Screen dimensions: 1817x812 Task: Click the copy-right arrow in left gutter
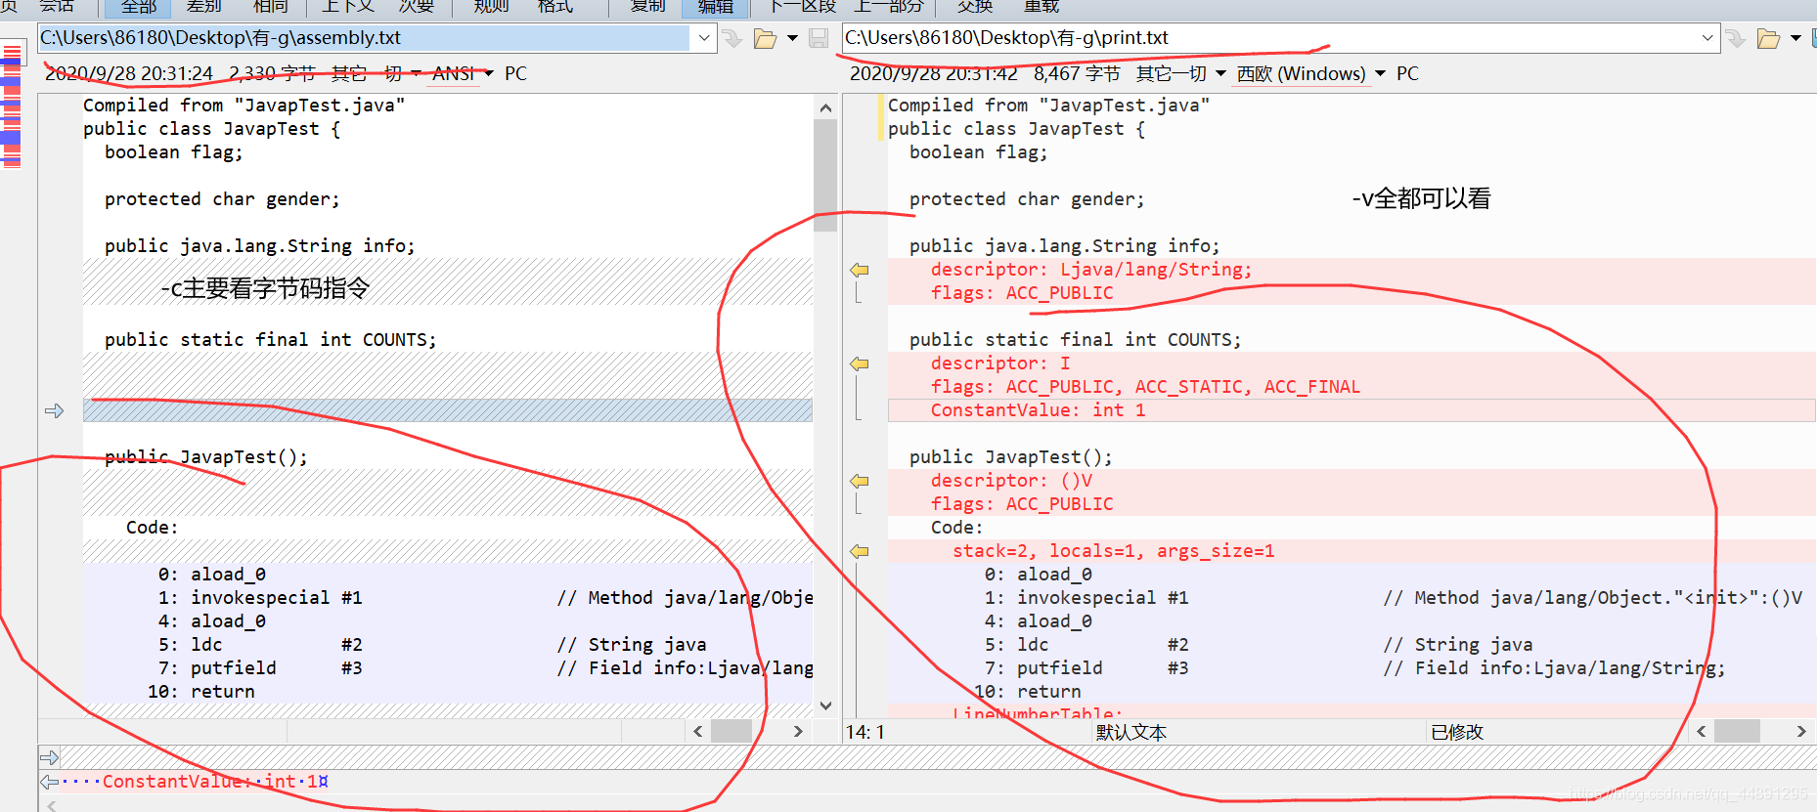pyautogui.click(x=55, y=410)
